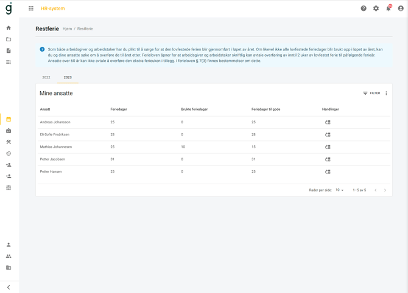Open the app grid launcher
This screenshot has width=408, height=293.
pos(31,9)
